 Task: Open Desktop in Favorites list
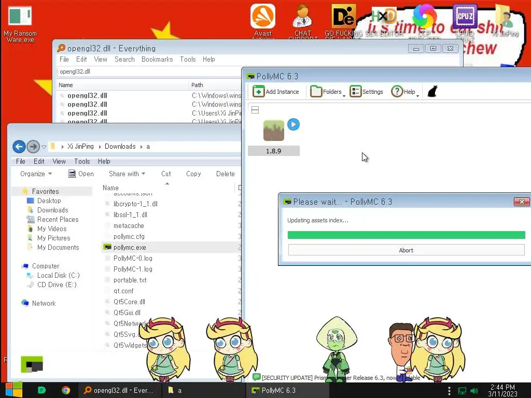(49, 201)
